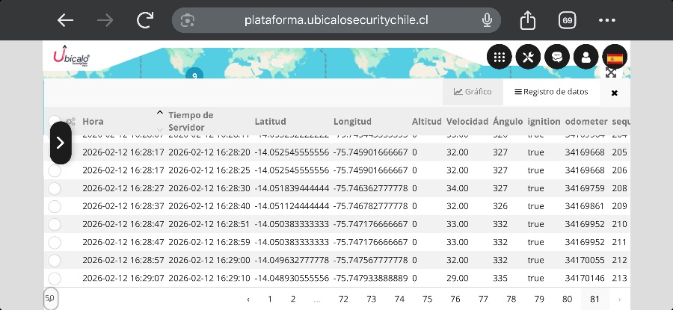Select the row with sequence 205
673x310 pixels.
55,152
